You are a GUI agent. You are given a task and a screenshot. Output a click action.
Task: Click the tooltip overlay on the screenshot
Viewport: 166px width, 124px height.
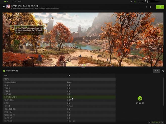point(29,30)
